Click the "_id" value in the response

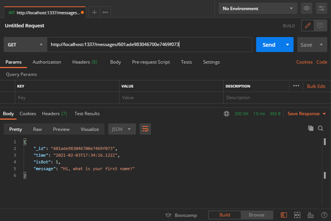[x=83, y=149]
